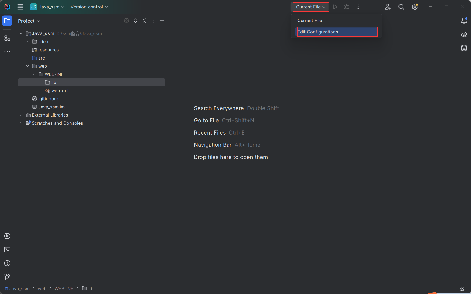Collapse the WEB-INF folder
The image size is (471, 294).
(34, 74)
